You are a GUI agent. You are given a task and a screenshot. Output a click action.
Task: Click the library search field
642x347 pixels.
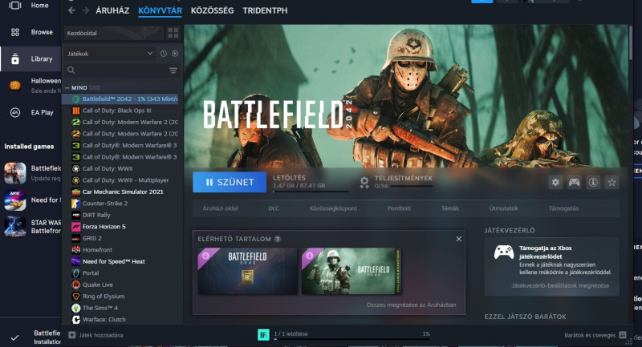117,71
